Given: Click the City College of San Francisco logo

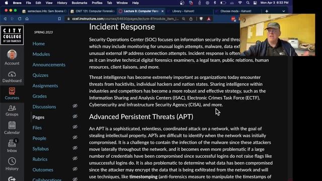Looking at the screenshot, I should (x=12, y=35).
